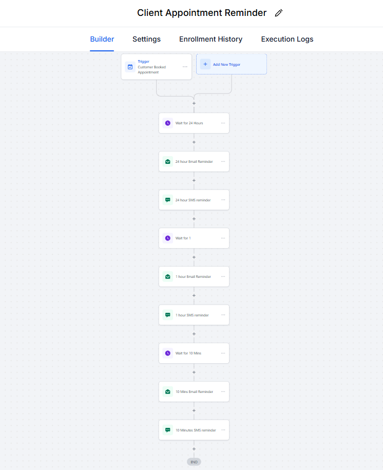Open options menu on the Trigger card

(x=185, y=67)
